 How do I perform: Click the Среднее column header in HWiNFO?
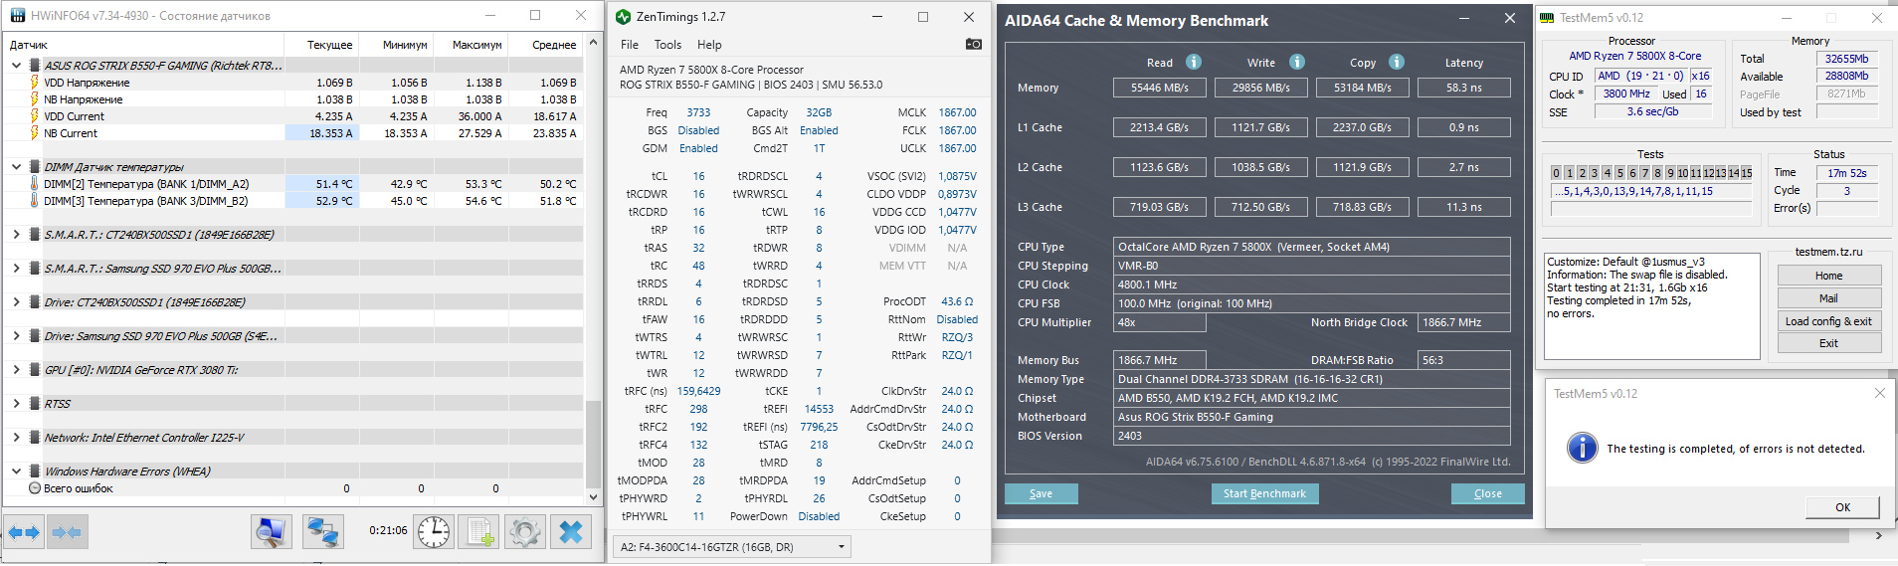pyautogui.click(x=546, y=45)
